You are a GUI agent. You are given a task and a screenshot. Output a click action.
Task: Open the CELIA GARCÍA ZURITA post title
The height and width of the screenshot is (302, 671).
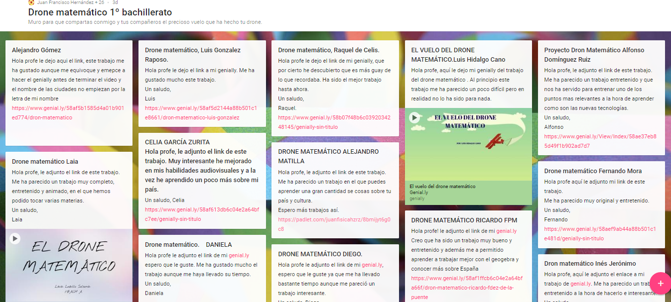(x=177, y=142)
